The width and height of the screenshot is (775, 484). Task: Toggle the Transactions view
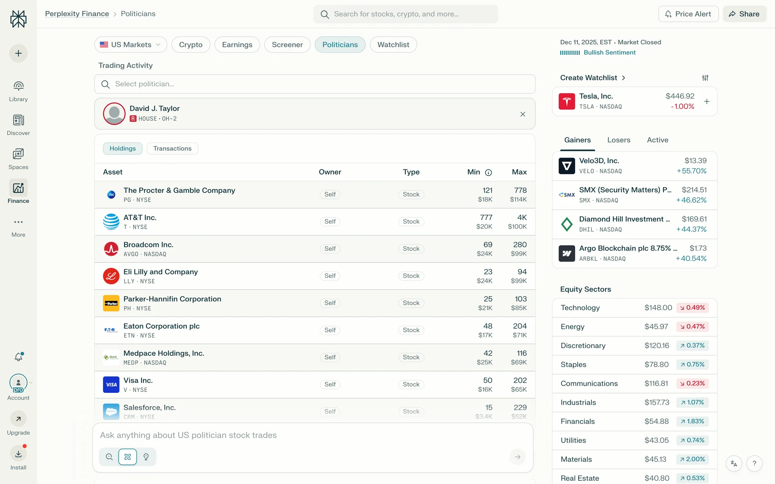(x=172, y=148)
